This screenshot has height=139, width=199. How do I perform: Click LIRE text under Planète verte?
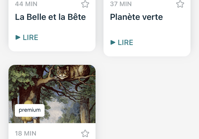point(125,43)
